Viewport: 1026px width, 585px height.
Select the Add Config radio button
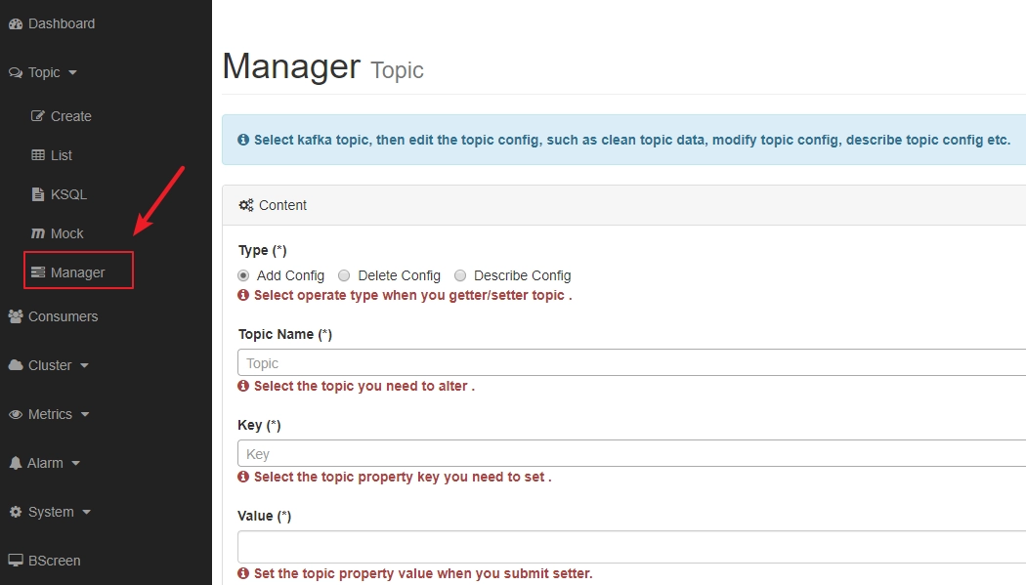tap(243, 275)
